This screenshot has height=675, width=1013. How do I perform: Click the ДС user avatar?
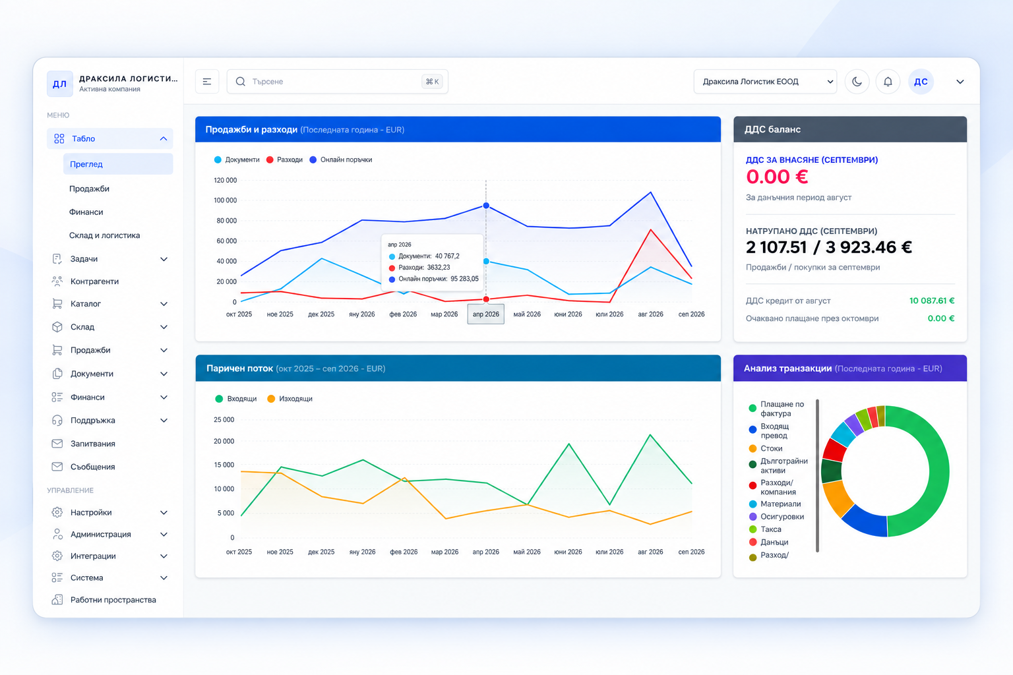pos(921,82)
